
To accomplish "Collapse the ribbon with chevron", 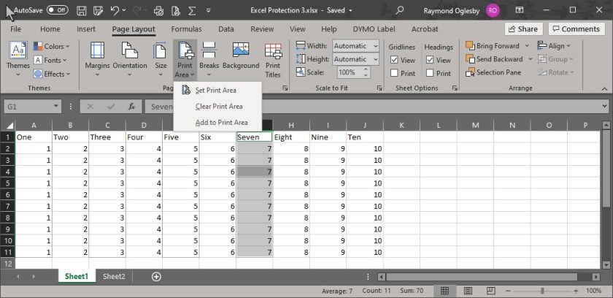I will (x=604, y=89).
